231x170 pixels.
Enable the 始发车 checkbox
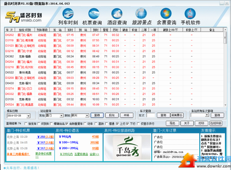coord(26,124)
